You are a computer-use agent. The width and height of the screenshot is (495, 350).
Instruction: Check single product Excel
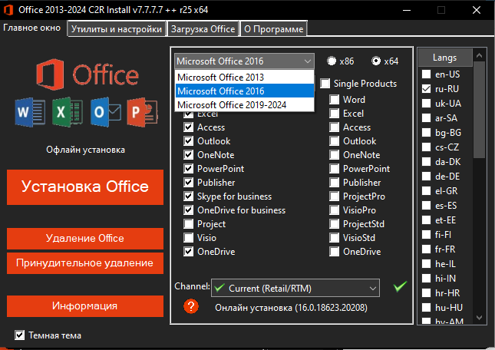point(334,114)
